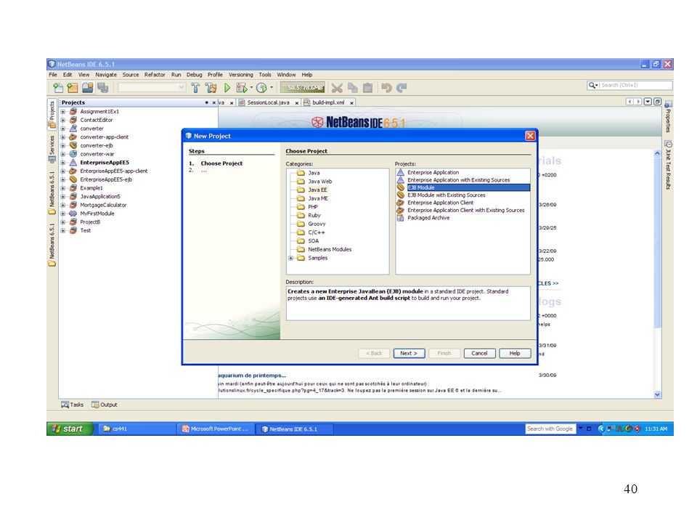Click the Paste clipboard toolbar icon

click(x=367, y=88)
